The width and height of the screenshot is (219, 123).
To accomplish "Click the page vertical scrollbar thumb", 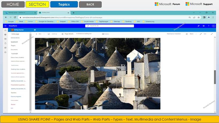I will coord(215,78).
